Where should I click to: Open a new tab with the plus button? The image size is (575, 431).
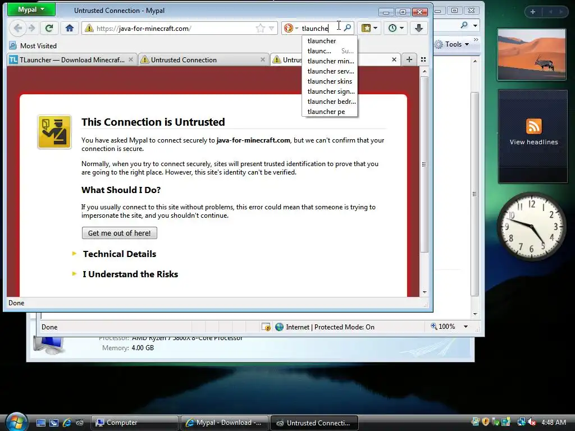[x=409, y=59]
